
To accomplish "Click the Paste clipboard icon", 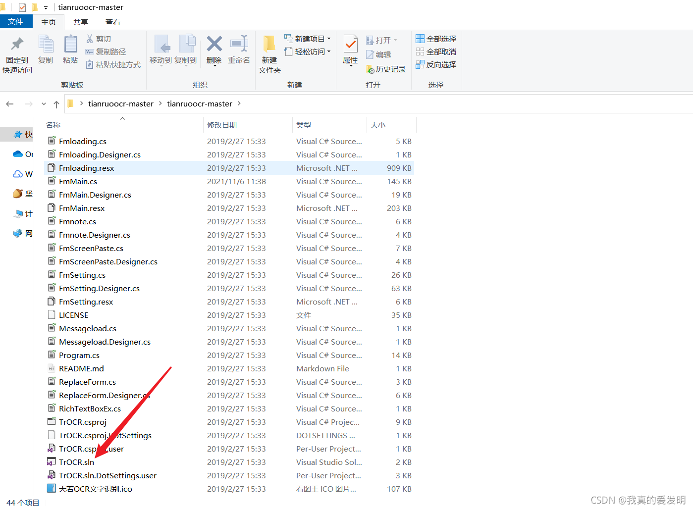I will 70,44.
